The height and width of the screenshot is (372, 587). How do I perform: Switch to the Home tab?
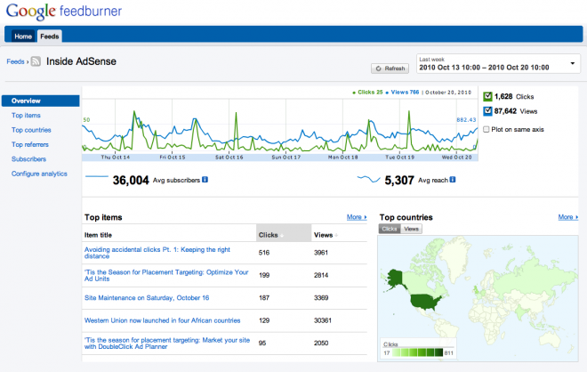coord(23,36)
